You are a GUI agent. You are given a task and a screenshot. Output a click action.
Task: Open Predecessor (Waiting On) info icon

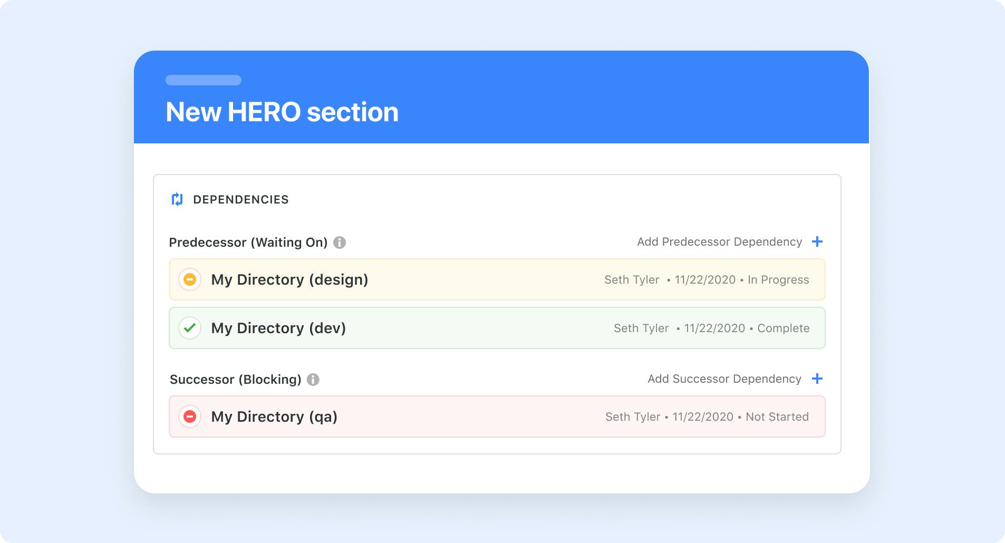pos(340,243)
